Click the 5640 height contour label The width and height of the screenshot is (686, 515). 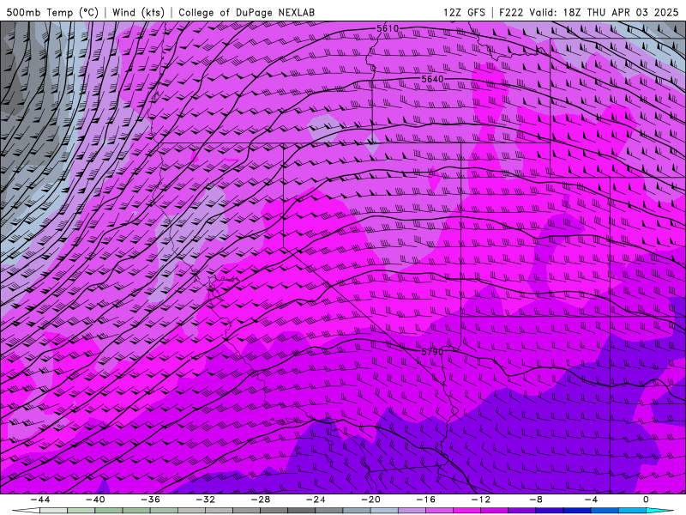pos(432,79)
